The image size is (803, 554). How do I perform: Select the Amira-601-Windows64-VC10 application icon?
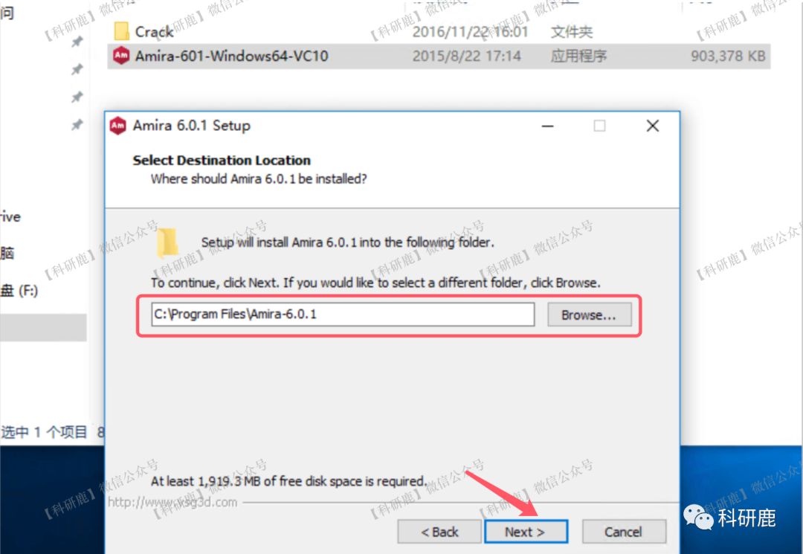point(121,55)
